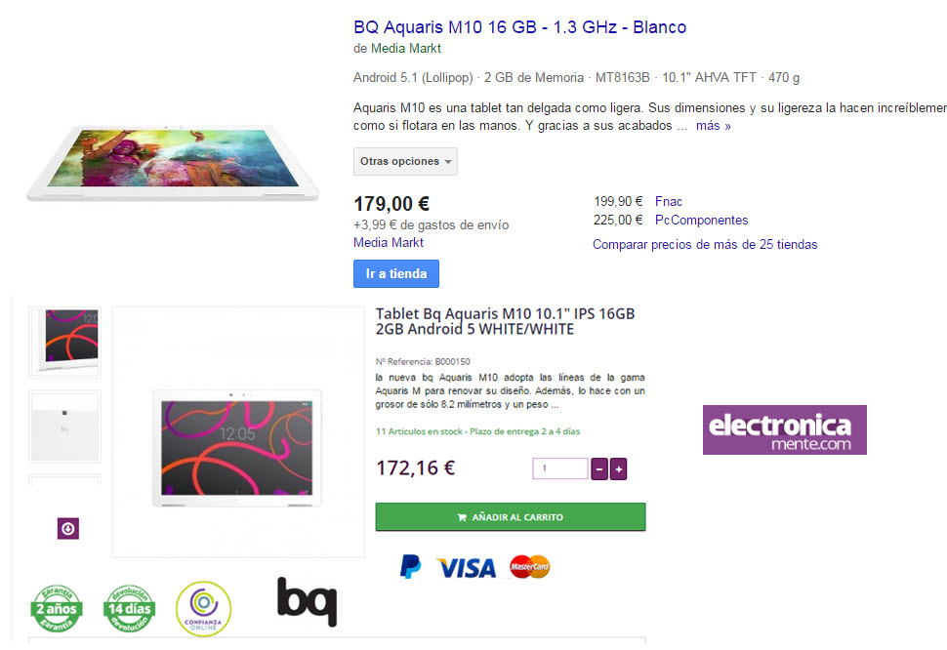Image resolution: width=947 pixels, height=650 pixels.
Task: Click the Ir a tienda button
Action: click(x=396, y=273)
